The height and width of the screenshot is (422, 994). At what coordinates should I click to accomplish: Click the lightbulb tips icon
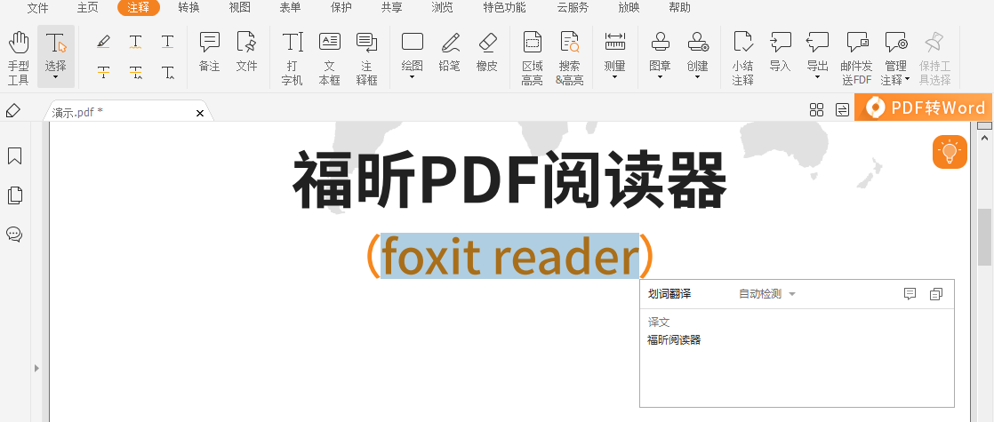pyautogui.click(x=950, y=152)
